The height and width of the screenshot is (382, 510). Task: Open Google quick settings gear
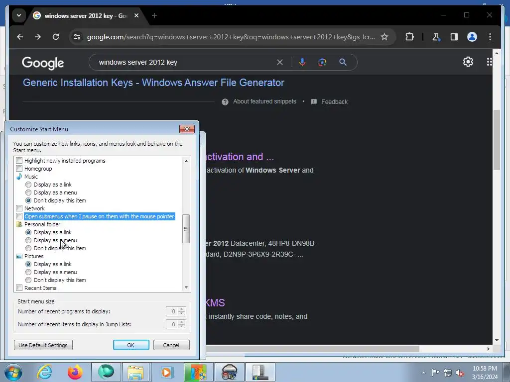coord(468,62)
